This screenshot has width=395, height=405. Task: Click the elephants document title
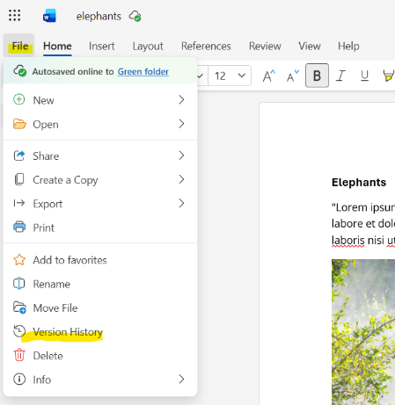[99, 16]
